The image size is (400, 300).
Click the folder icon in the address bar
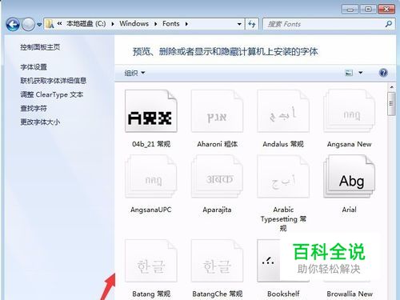pos(50,24)
